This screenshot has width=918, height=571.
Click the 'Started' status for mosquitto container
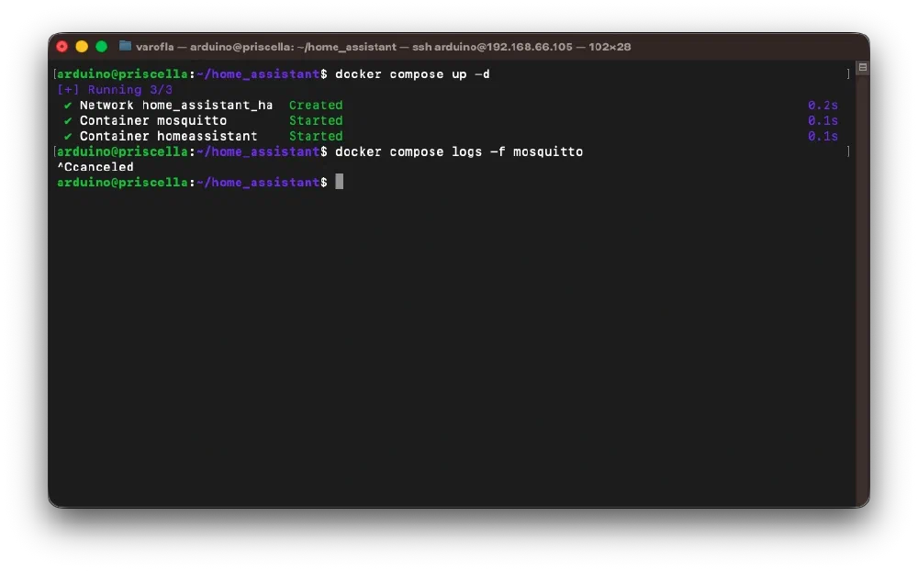316,120
